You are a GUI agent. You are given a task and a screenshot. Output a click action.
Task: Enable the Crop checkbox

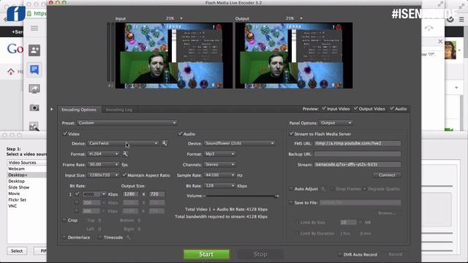pyautogui.click(x=64, y=220)
